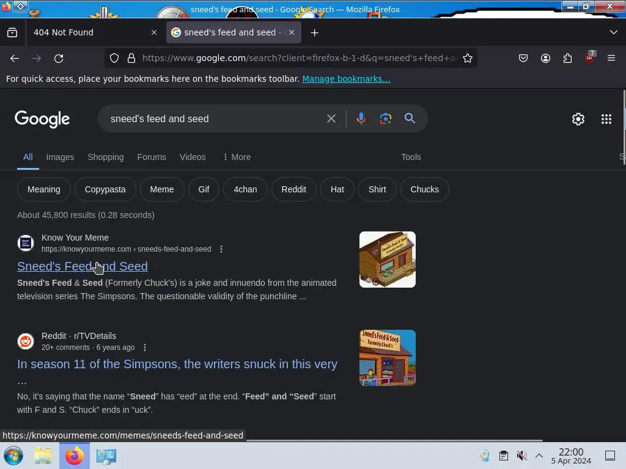Screen dimensions: 626x469
Task: Open the Know Your Meme building thumbnail
Action: pyautogui.click(x=387, y=260)
